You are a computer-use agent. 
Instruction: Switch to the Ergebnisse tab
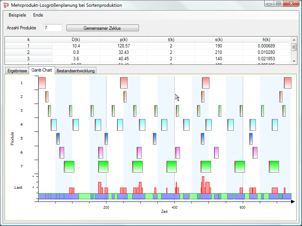click(x=17, y=71)
